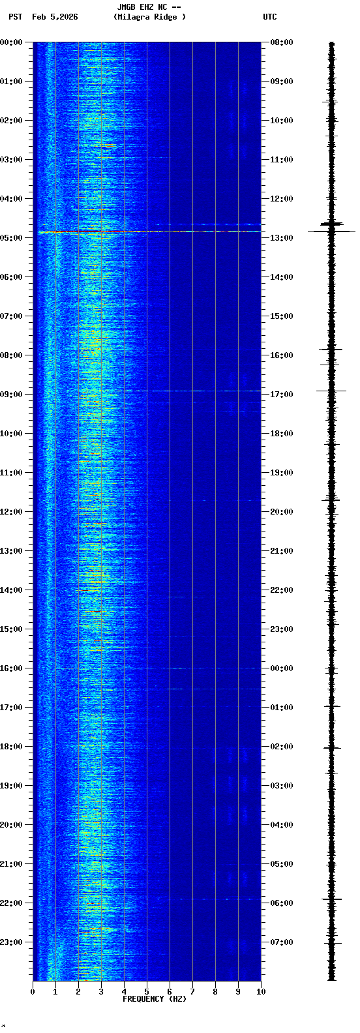
Task: Click the PST axis label 05:00
Action: 12,238
